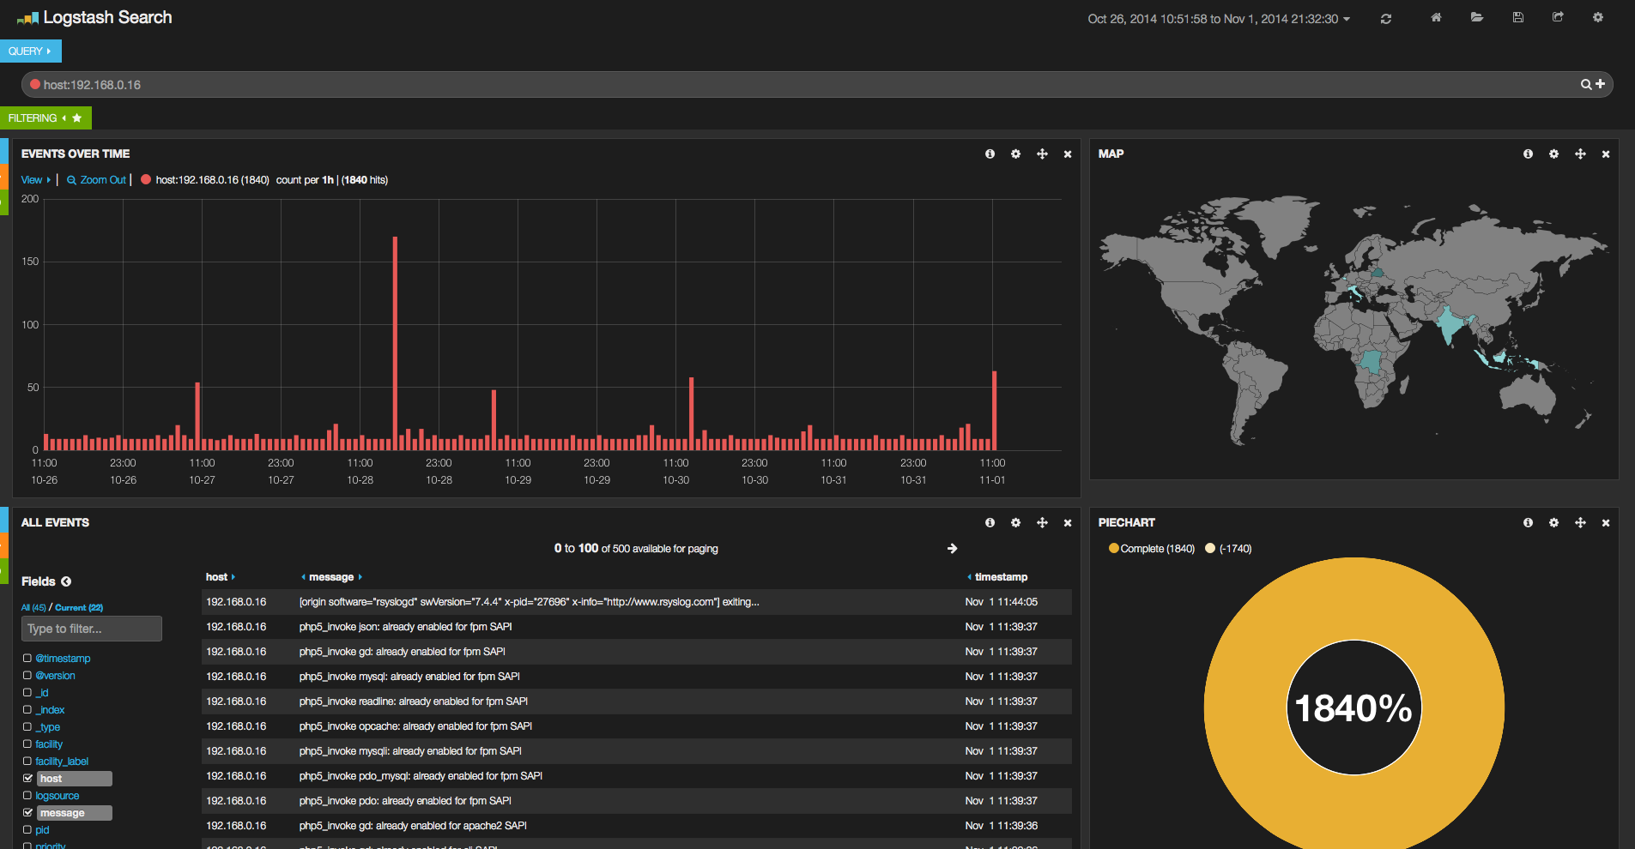1635x849 pixels.
Task: Remove the Map panel
Action: (x=1606, y=154)
